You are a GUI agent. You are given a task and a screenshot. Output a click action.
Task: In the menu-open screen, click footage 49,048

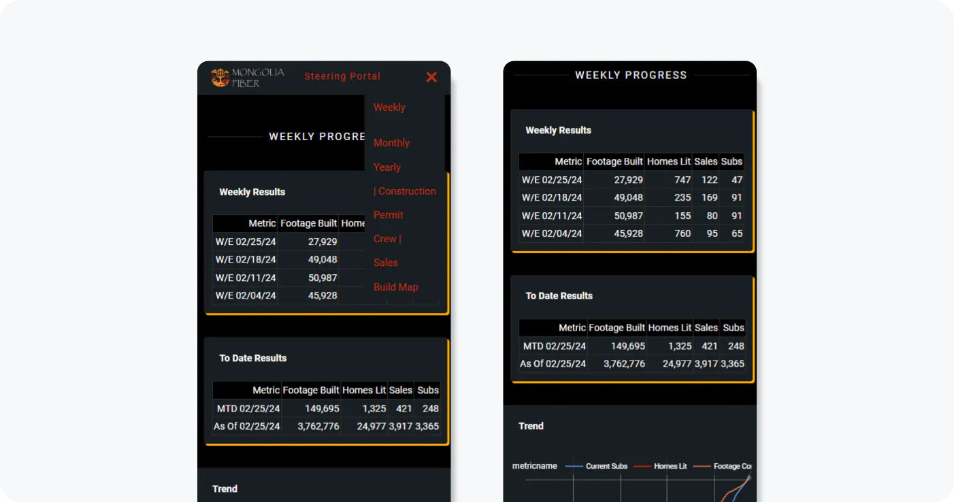(x=323, y=260)
